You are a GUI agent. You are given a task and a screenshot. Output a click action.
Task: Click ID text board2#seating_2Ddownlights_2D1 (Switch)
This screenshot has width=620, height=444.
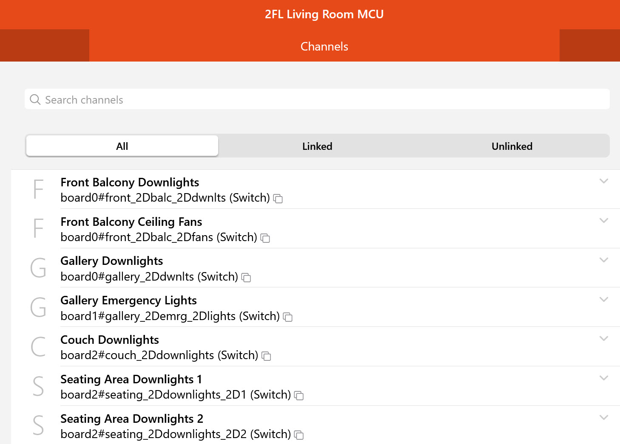[x=176, y=395]
